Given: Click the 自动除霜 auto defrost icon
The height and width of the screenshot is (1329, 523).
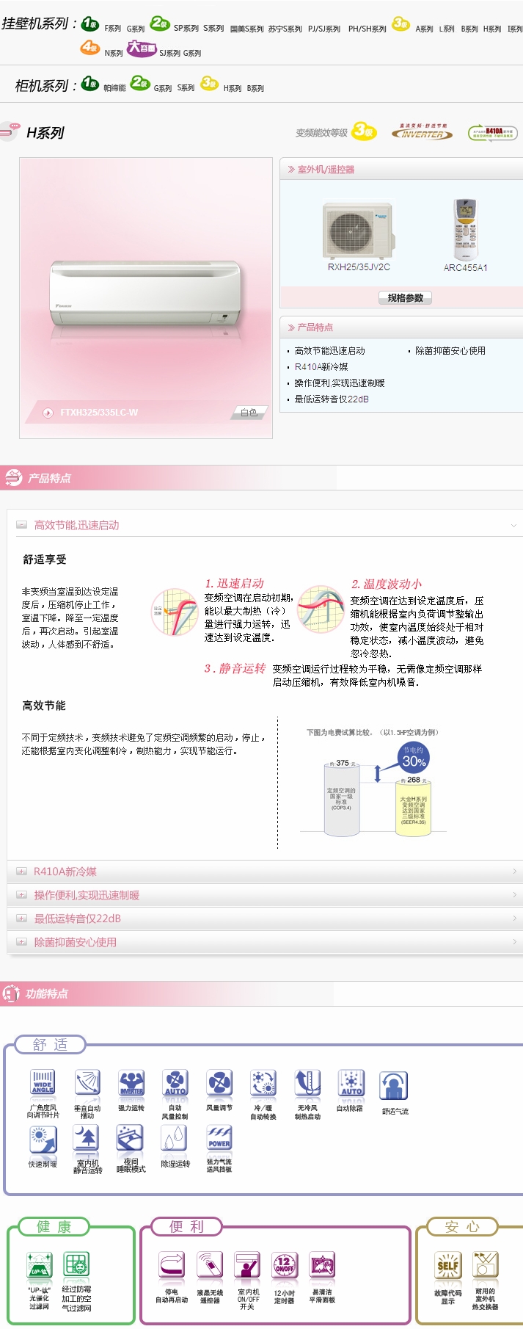Looking at the screenshot, I should pyautogui.click(x=351, y=1082).
